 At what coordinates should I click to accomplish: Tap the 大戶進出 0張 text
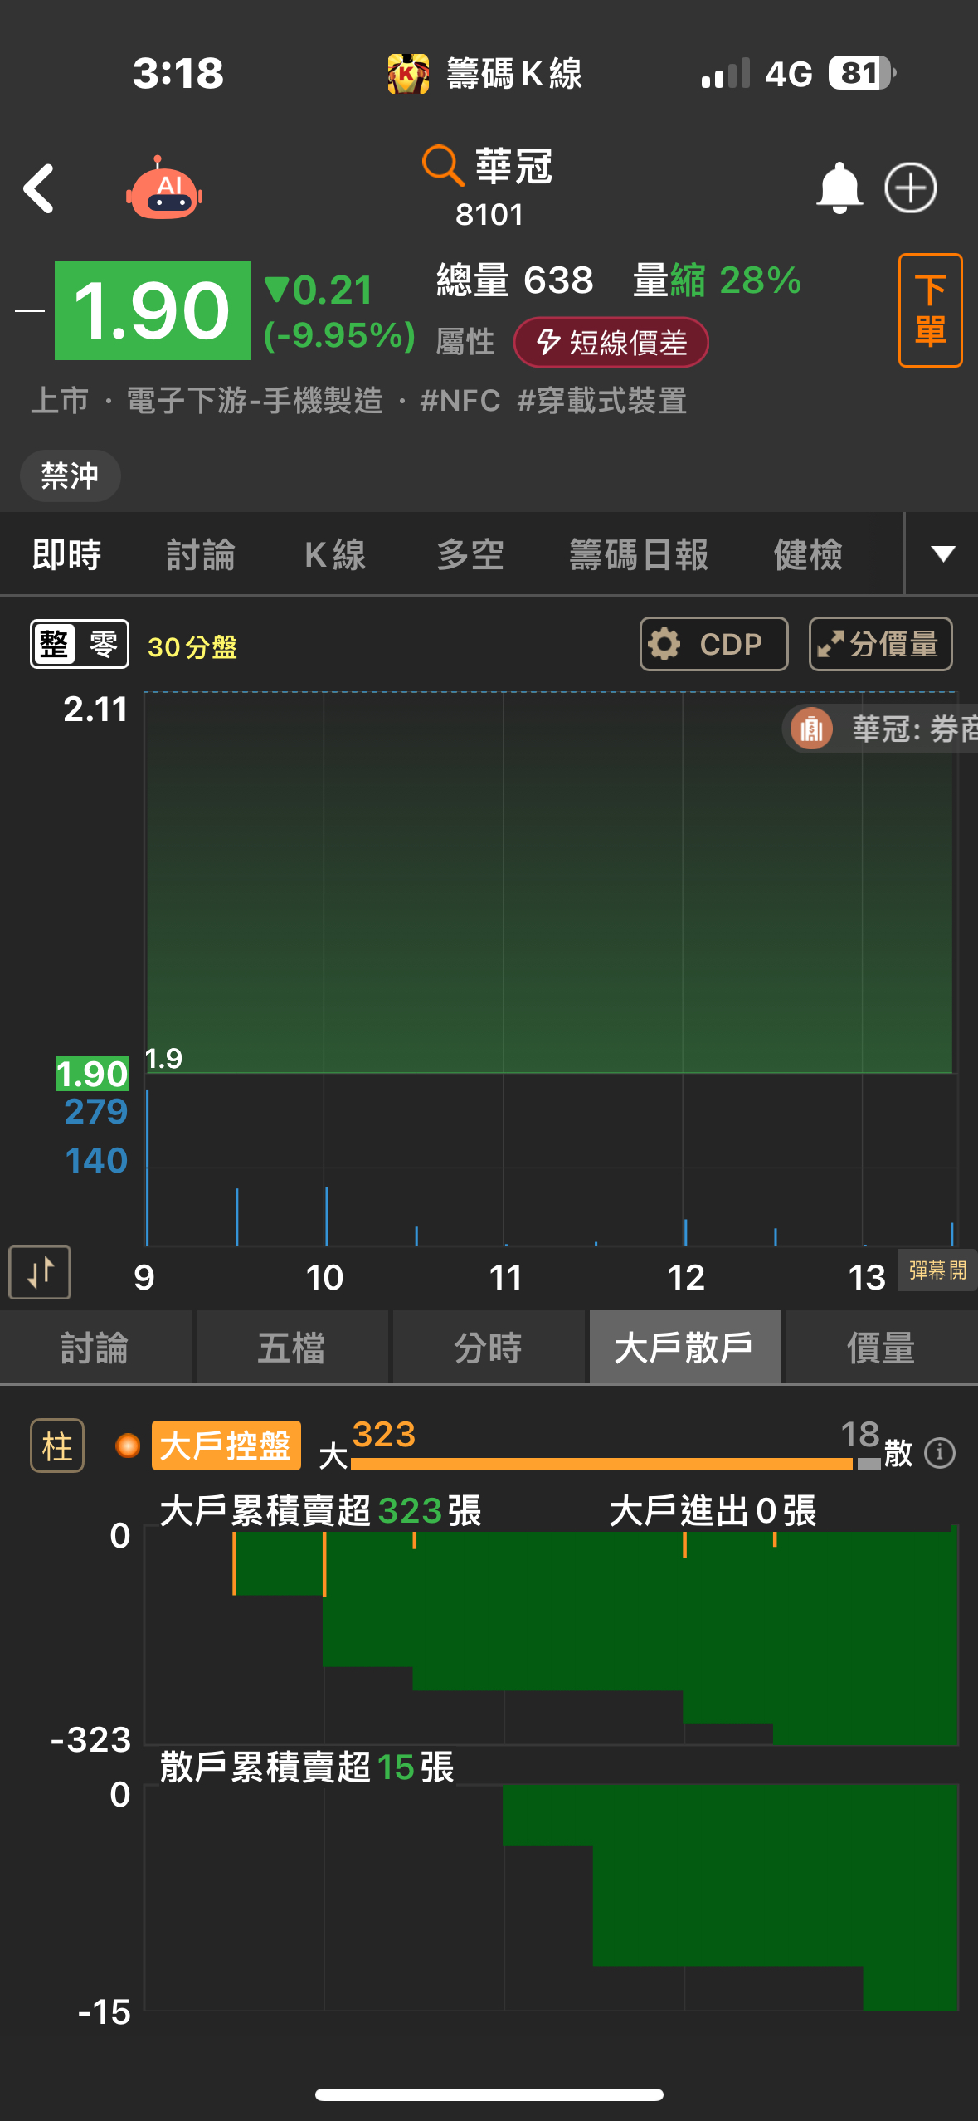tap(713, 1510)
